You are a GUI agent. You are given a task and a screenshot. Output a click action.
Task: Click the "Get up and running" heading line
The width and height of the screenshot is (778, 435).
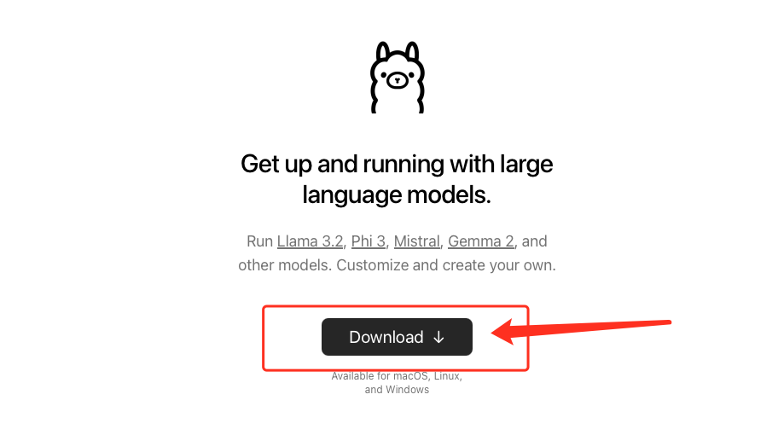(397, 164)
